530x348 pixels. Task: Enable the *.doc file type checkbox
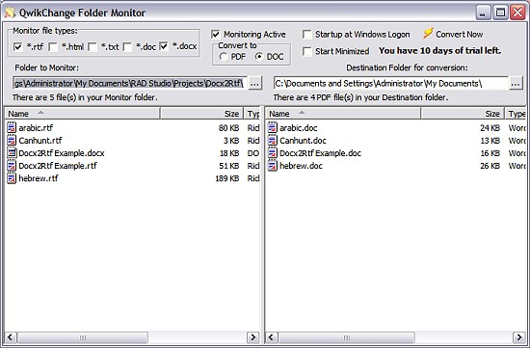tap(127, 46)
